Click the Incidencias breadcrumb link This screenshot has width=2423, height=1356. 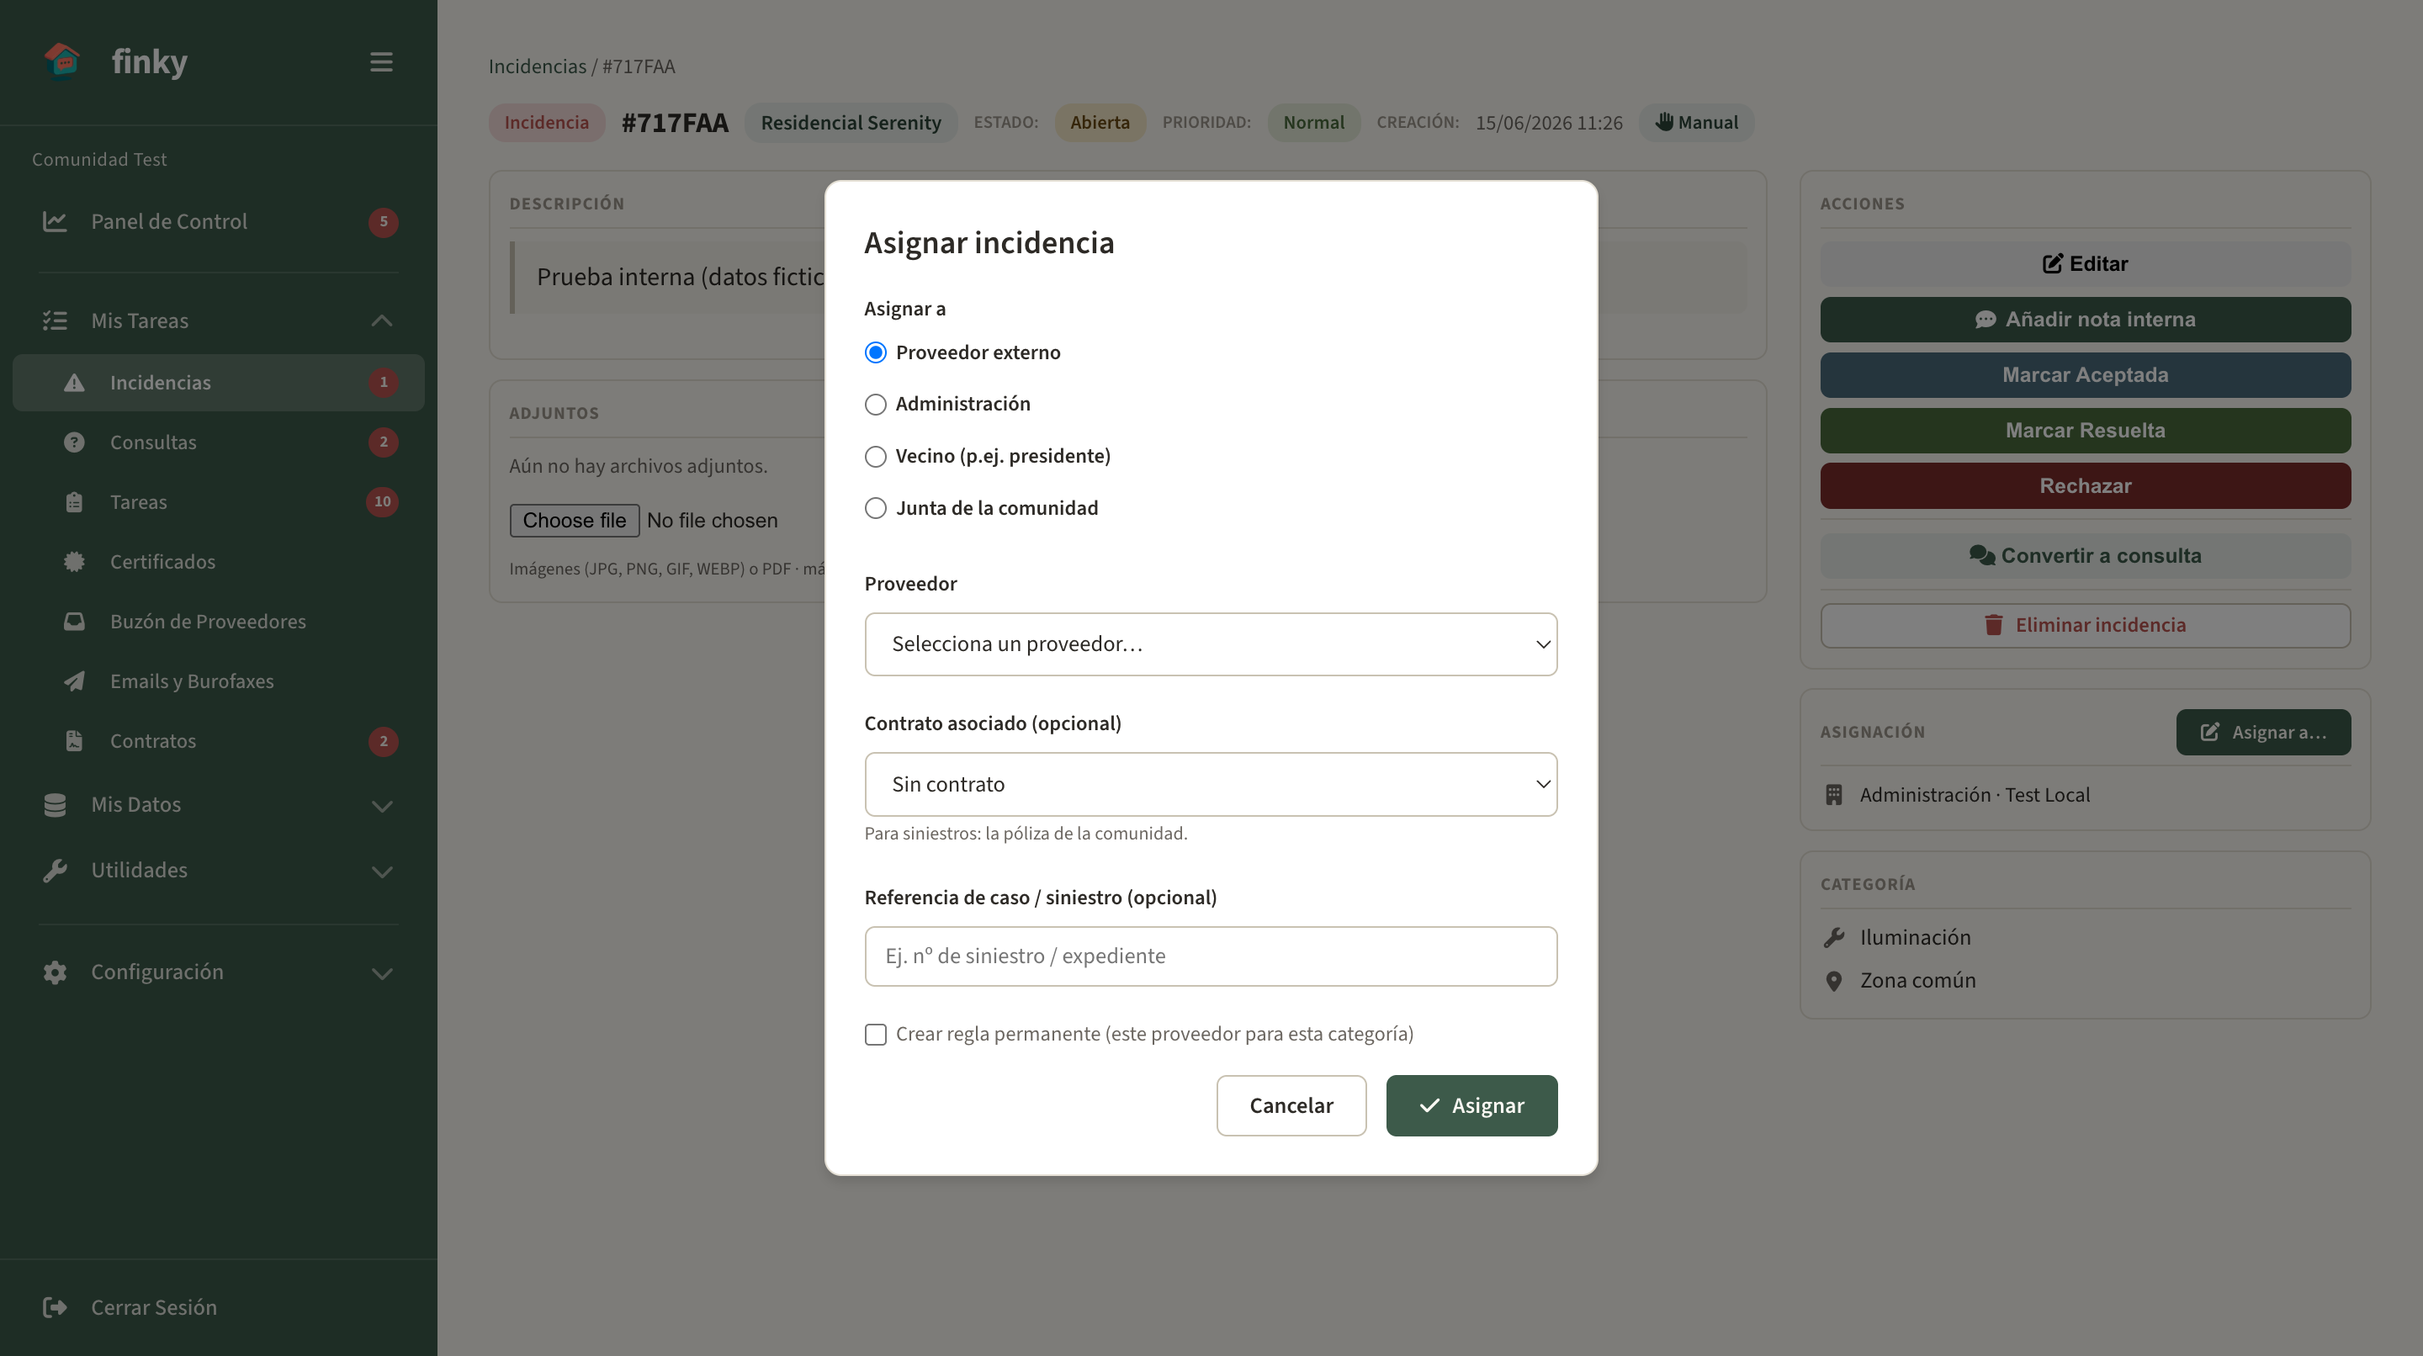(x=537, y=66)
